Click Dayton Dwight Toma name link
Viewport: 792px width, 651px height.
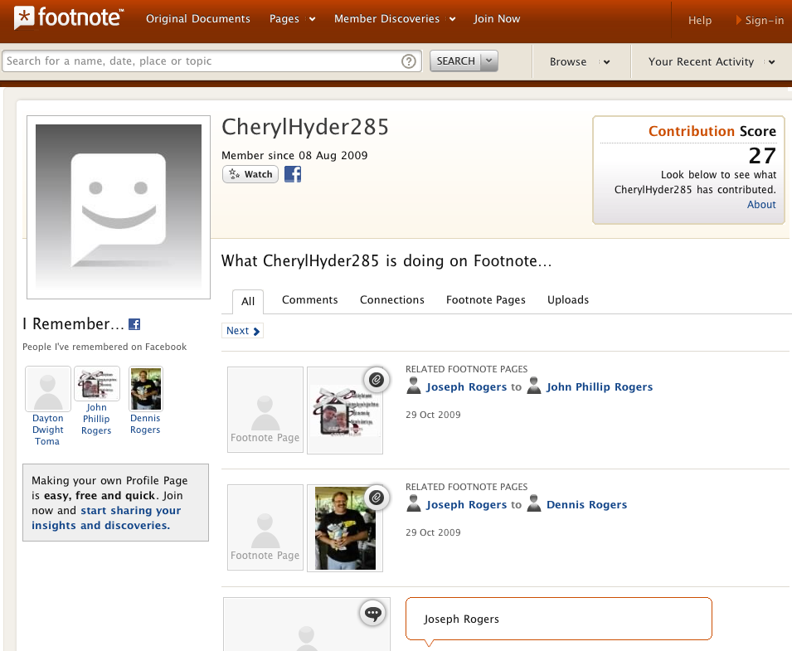[x=47, y=430]
